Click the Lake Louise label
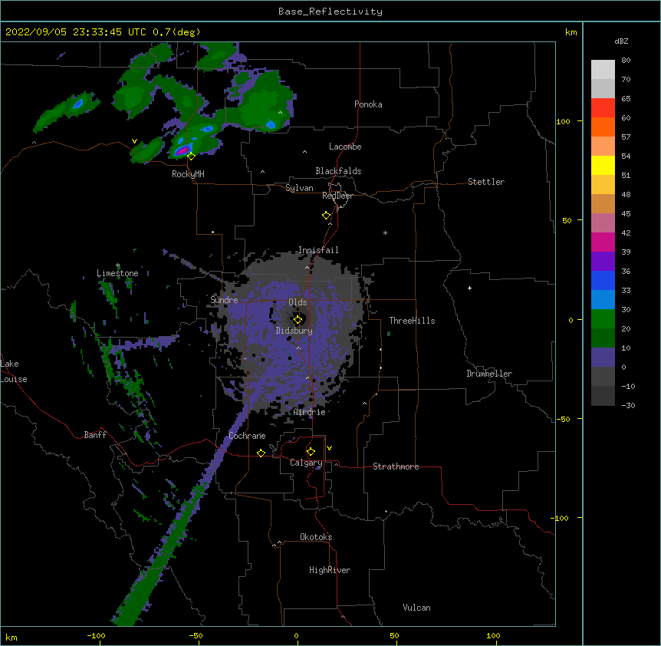The height and width of the screenshot is (646, 661). 14,371
